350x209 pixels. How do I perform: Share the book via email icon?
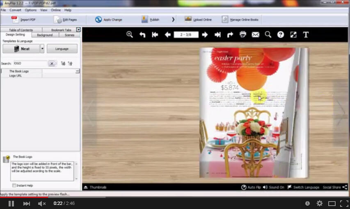[x=255, y=35]
